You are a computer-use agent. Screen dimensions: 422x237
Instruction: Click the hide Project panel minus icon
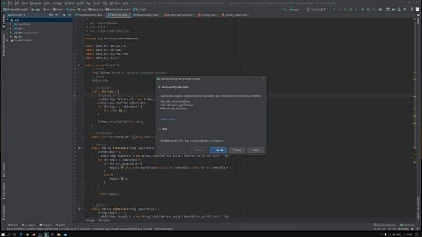69,15
